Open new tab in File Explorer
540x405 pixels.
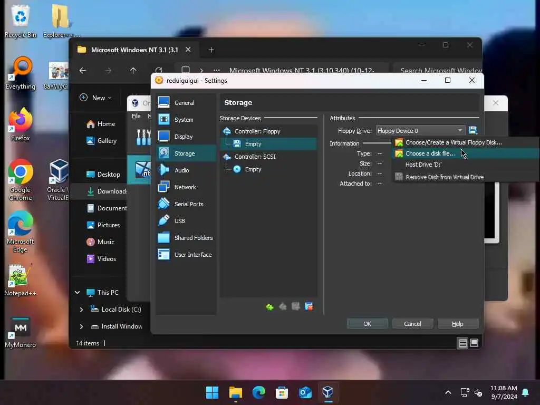tap(211, 50)
